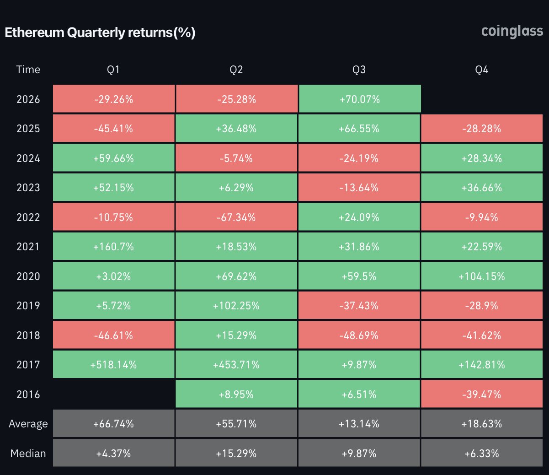Click the 2020 Q4 +104.15% cell

482,276
